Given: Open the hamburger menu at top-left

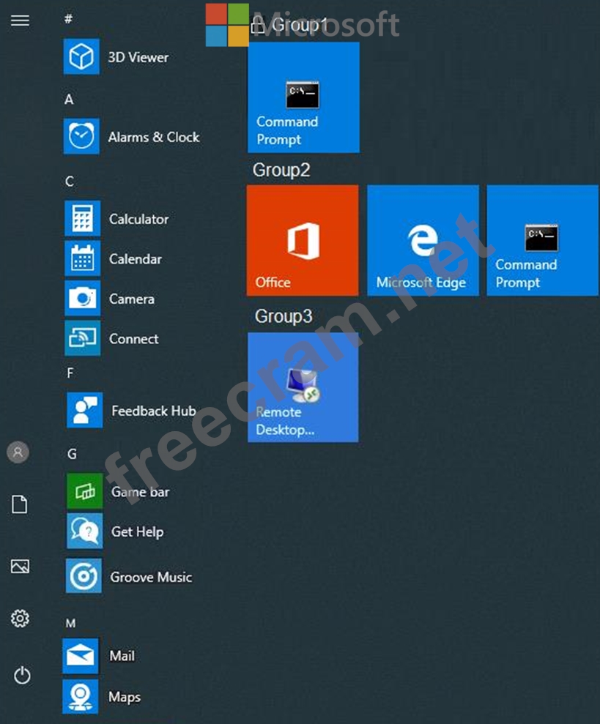Looking at the screenshot, I should tap(20, 20).
